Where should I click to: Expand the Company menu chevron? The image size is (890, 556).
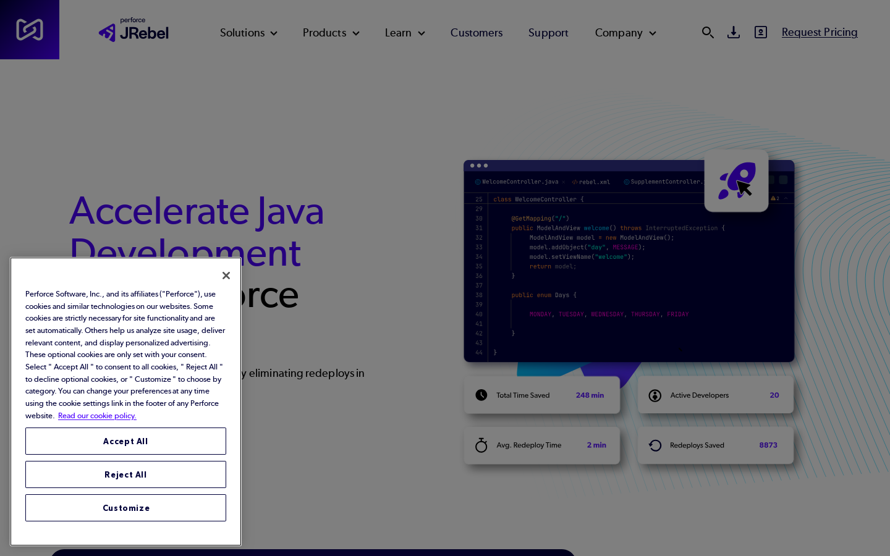(653, 33)
